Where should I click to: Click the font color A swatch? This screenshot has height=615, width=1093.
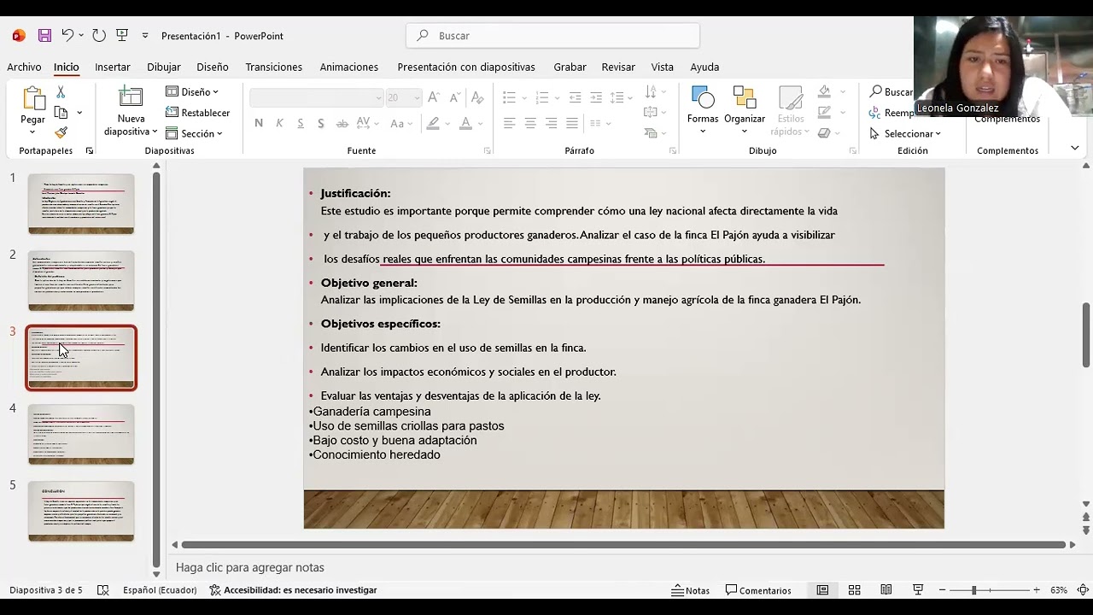[x=465, y=123]
